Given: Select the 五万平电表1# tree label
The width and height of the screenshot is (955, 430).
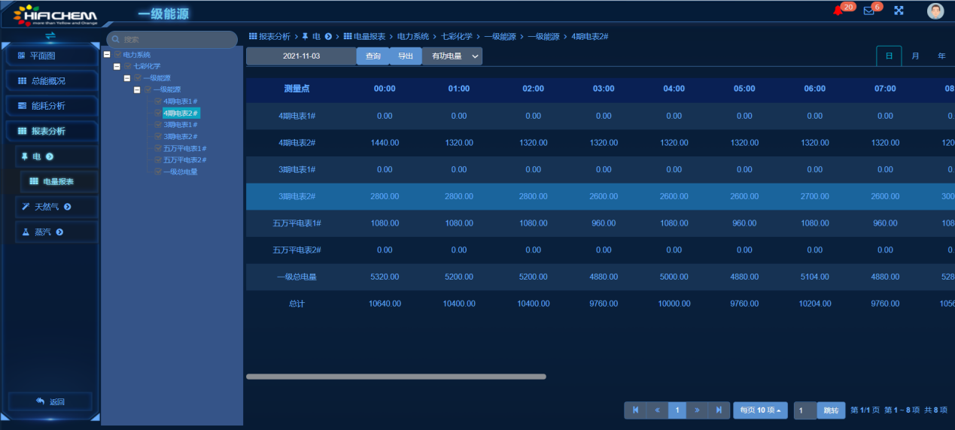Looking at the screenshot, I should pos(185,148).
